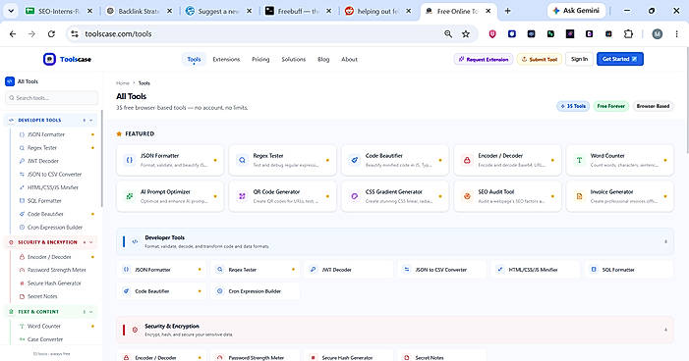689x361 pixels.
Task: Open the CSS Gradient Generator featured card
Action: pos(395,196)
